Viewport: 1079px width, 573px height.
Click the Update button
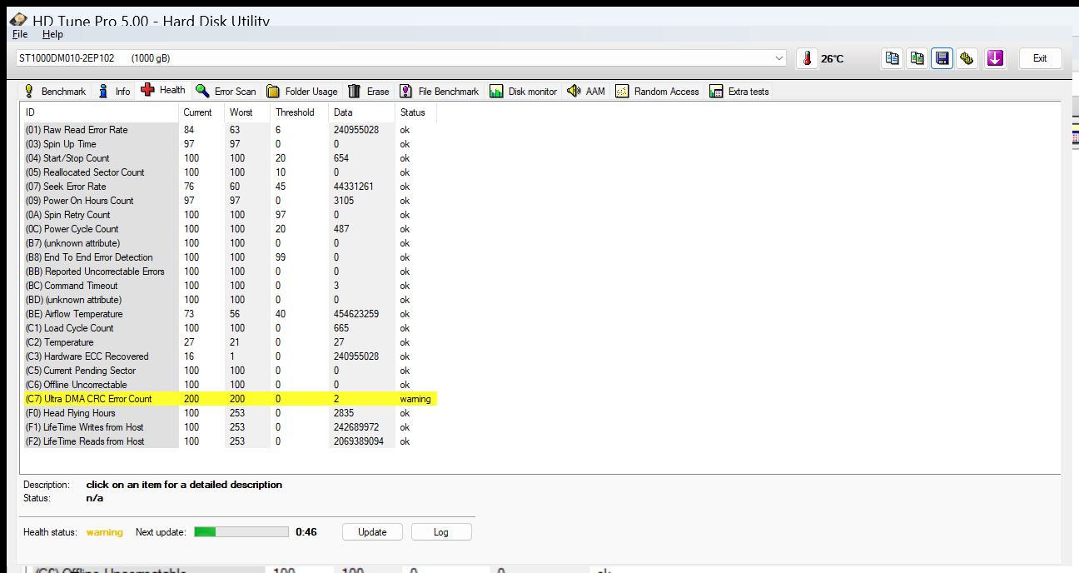coord(372,531)
